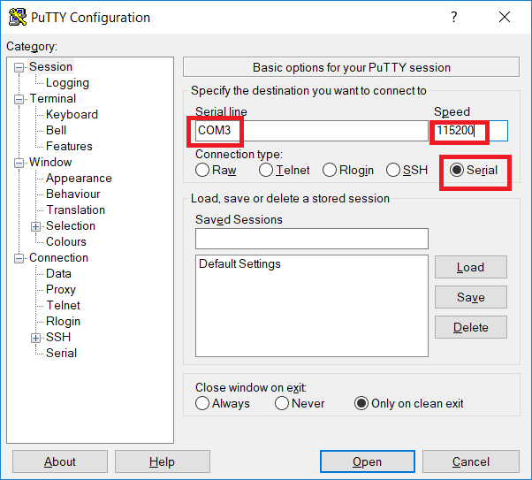Open the Keyboard settings category
The width and height of the screenshot is (532, 480).
[x=72, y=114]
